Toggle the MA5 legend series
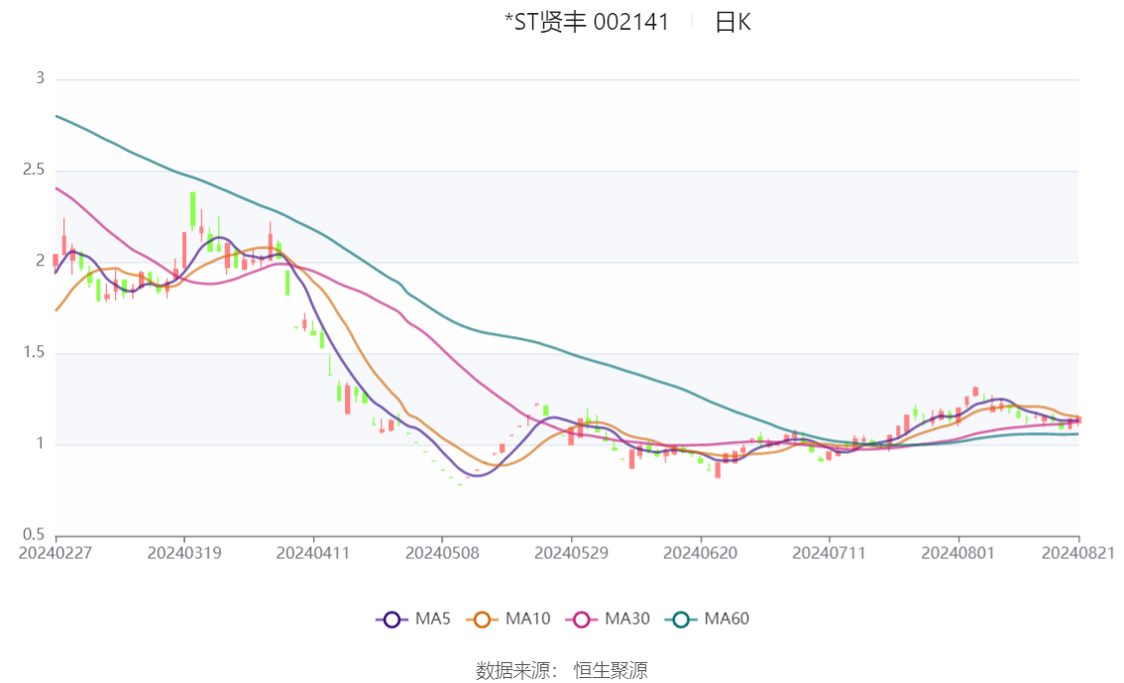The height and width of the screenshot is (683, 1124). (413, 619)
